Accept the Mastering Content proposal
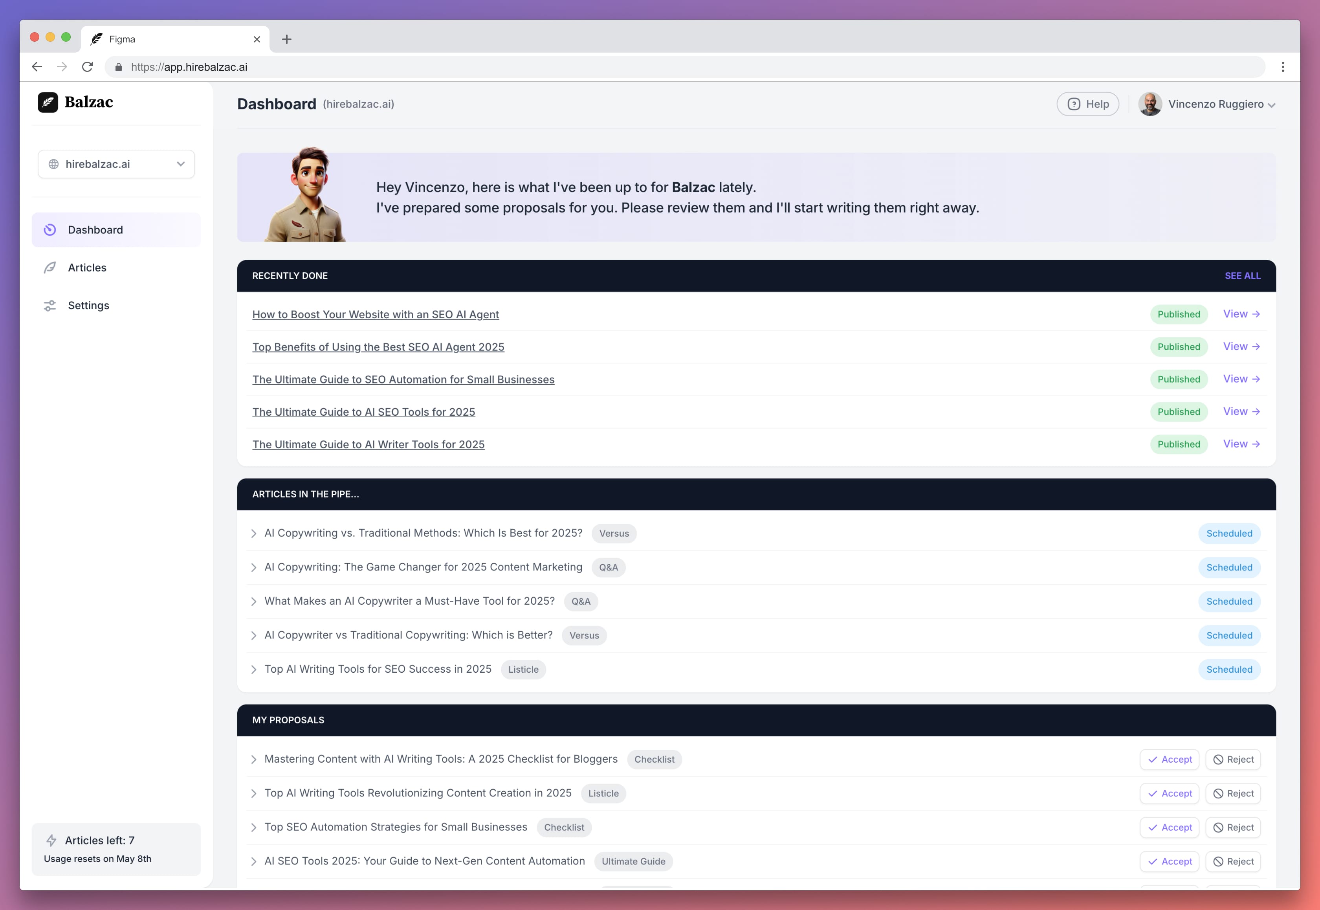Image resolution: width=1320 pixels, height=910 pixels. (x=1169, y=759)
